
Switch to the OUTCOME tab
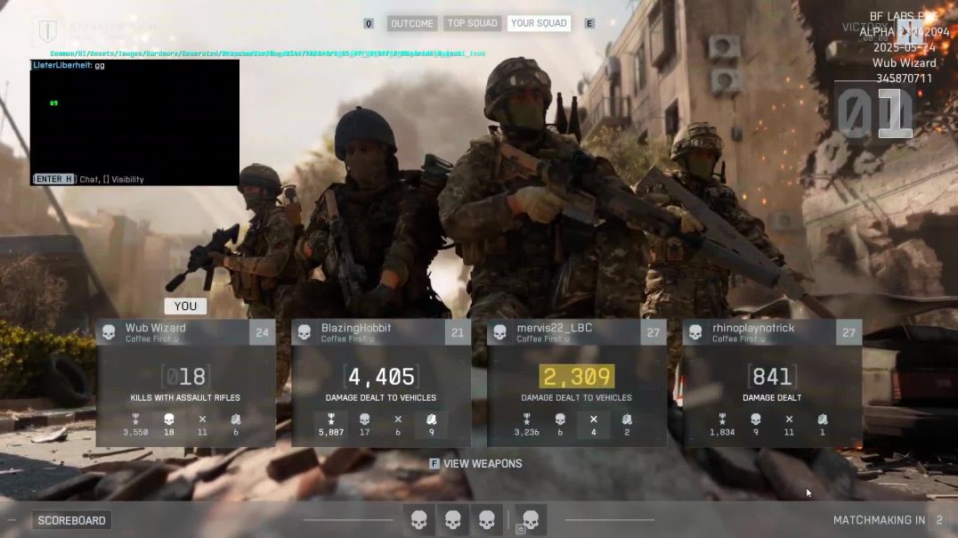click(412, 23)
